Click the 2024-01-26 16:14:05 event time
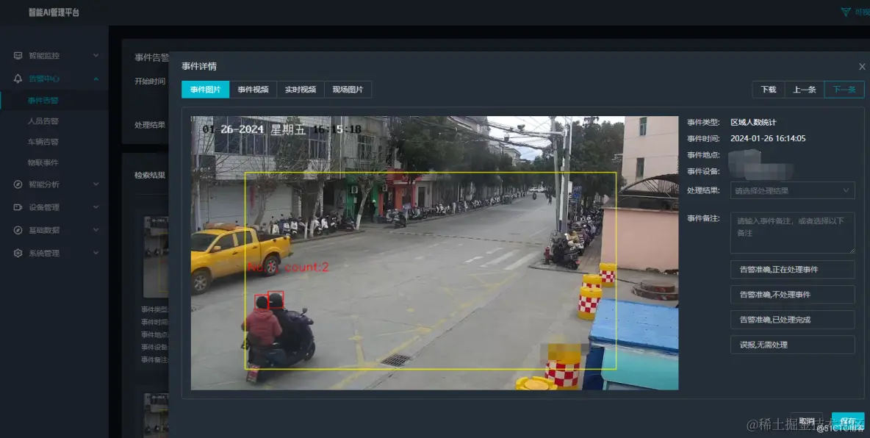This screenshot has height=438, width=870. pos(768,138)
